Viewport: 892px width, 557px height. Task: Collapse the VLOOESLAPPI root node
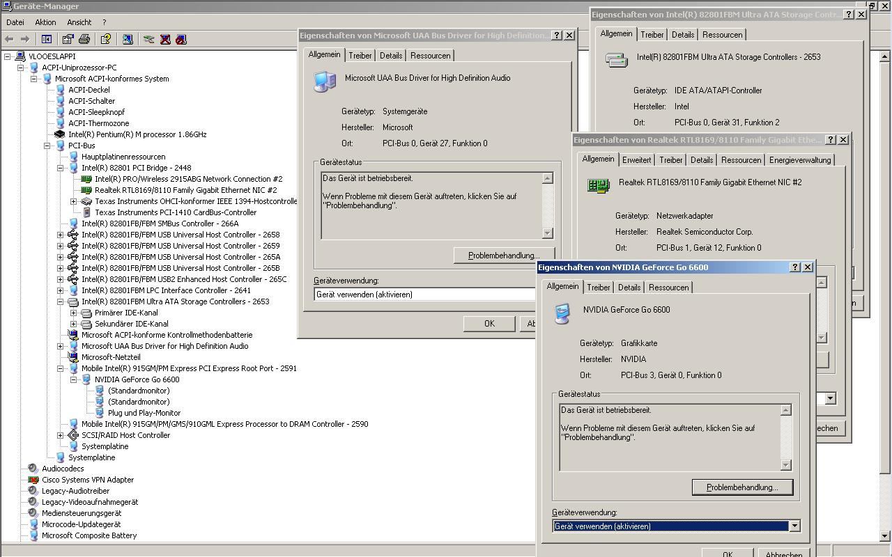8,56
